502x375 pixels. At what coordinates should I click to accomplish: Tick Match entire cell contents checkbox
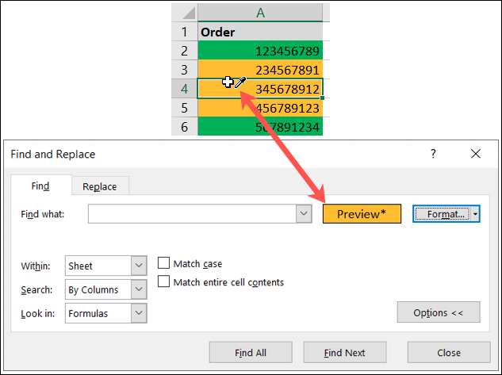click(x=164, y=281)
